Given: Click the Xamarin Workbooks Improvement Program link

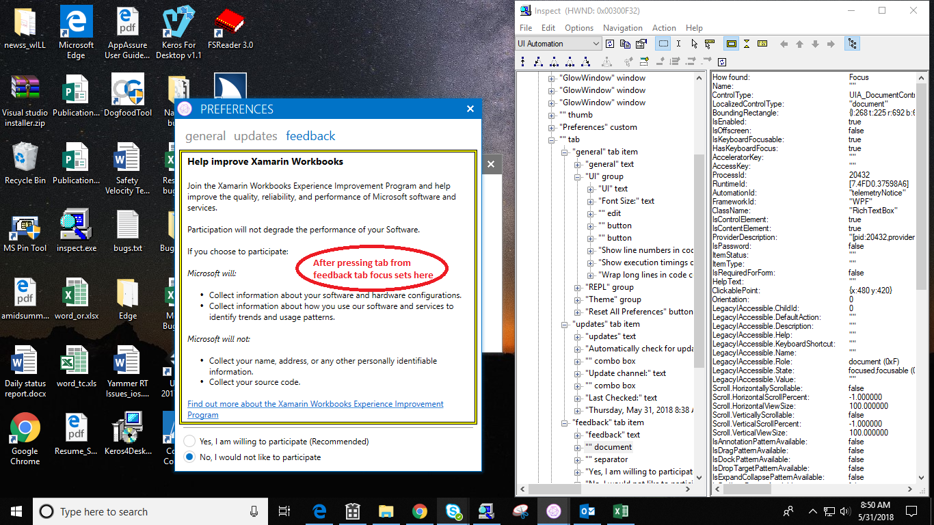Looking at the screenshot, I should pos(315,403).
